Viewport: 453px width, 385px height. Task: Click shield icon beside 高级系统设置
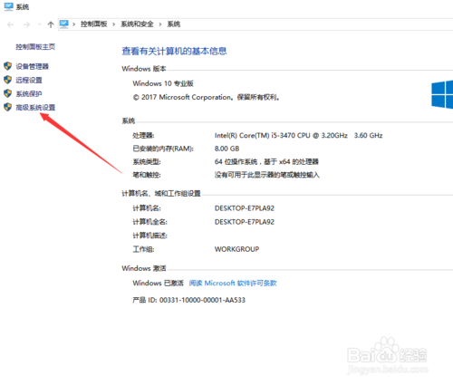click(8, 107)
